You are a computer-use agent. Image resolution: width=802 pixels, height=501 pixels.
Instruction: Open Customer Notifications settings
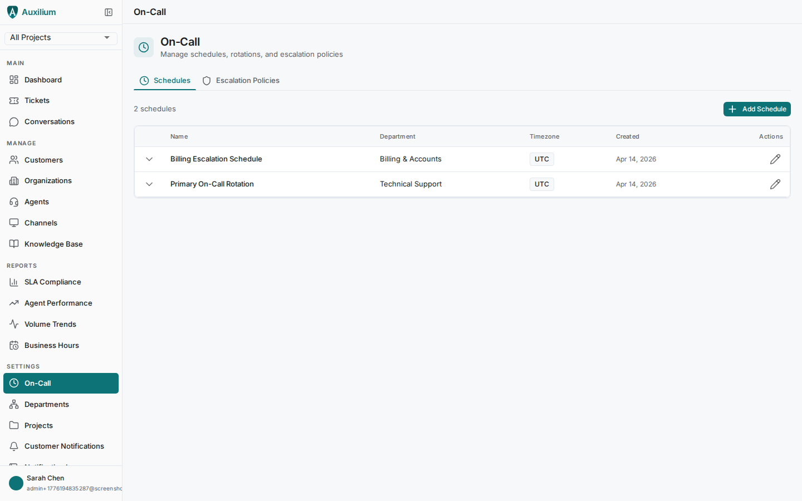tap(64, 446)
